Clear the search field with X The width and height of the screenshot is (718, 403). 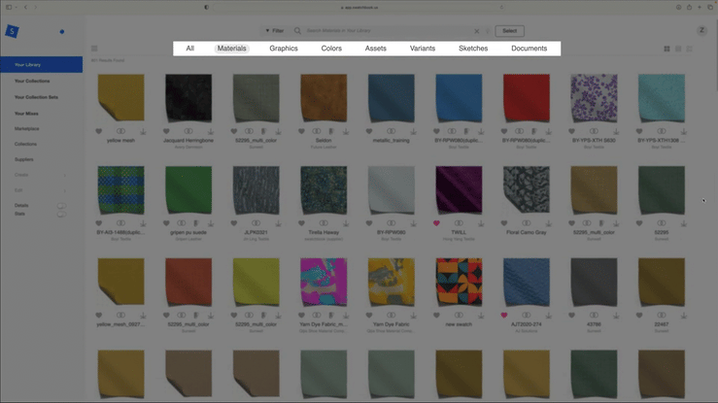(x=477, y=31)
